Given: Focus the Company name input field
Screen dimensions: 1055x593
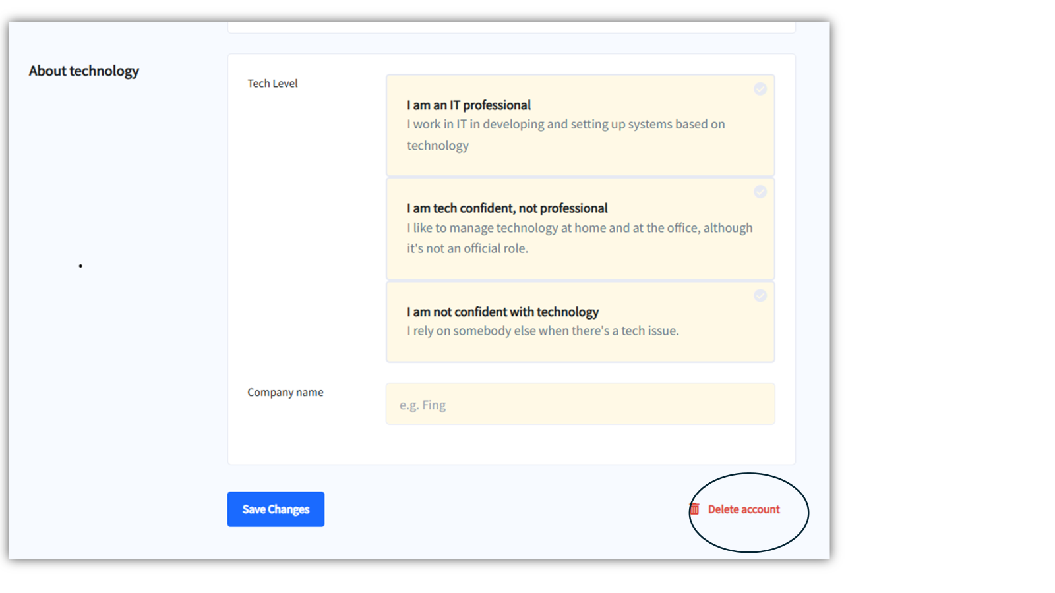Looking at the screenshot, I should pyautogui.click(x=580, y=404).
